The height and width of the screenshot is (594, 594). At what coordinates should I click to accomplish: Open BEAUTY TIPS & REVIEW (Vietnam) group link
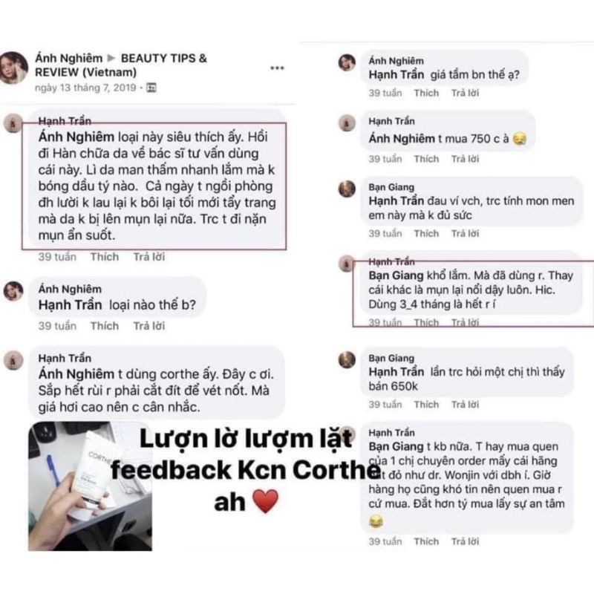pos(121,65)
